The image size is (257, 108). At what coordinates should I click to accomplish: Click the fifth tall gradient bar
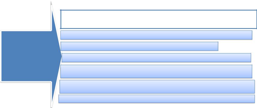click(157, 86)
